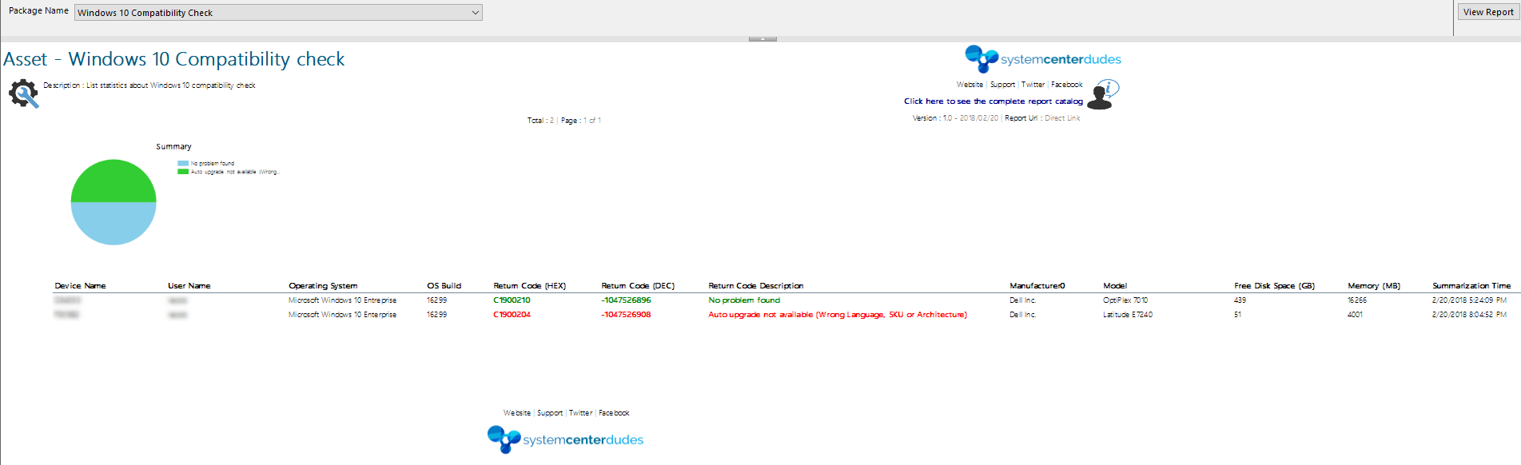Click the hex return code C1900210
This screenshot has height=465, width=1521.
coord(512,300)
